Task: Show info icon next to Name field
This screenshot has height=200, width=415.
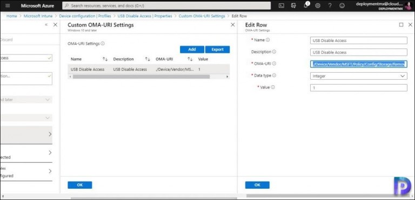Action: (268, 40)
